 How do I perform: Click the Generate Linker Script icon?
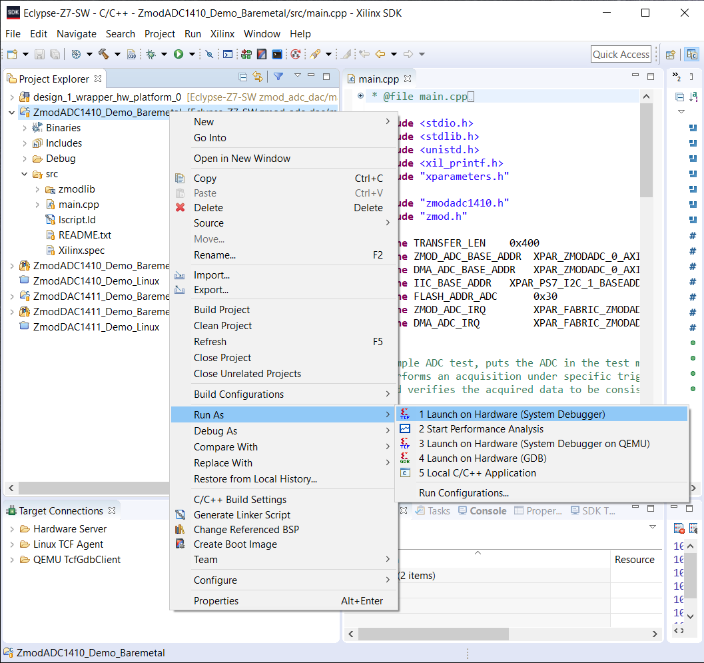click(x=180, y=515)
